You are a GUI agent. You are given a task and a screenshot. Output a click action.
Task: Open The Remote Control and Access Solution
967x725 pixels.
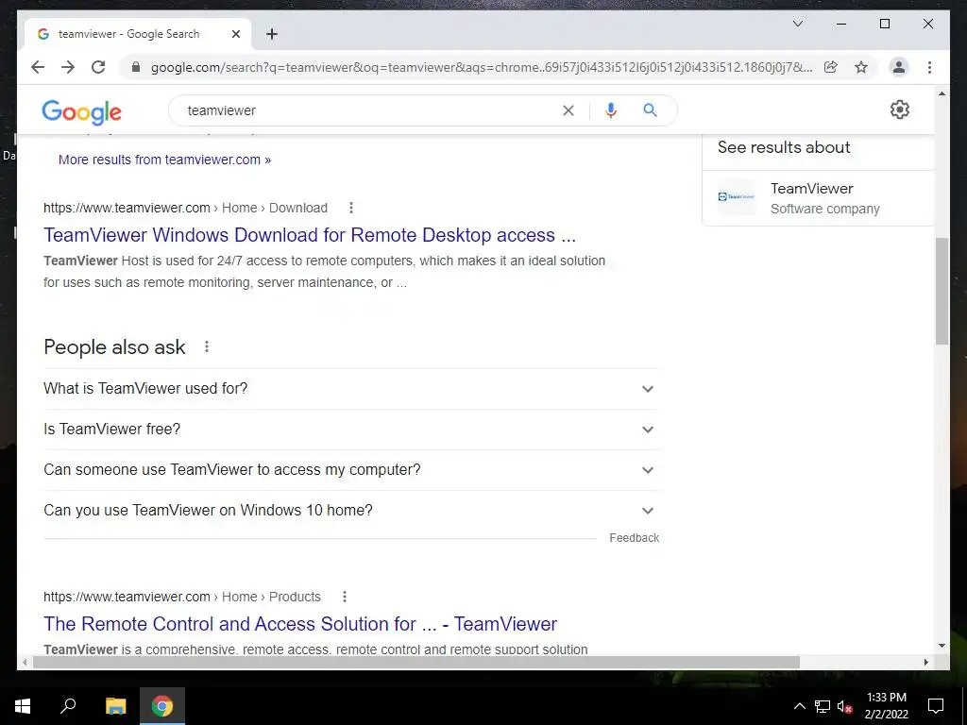pyautogui.click(x=300, y=624)
